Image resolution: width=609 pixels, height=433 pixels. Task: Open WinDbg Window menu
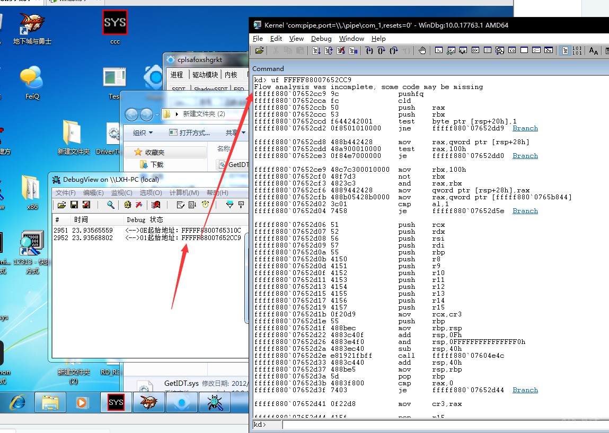[351, 39]
